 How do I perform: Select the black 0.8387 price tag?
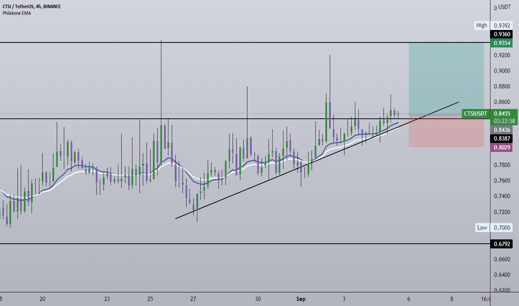point(502,139)
